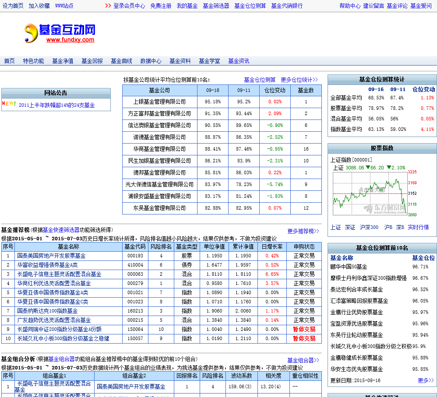Open 2011上半年跌幅超14%的24支基金 announcement
Viewport: 437px width, 397px height.
(56, 105)
